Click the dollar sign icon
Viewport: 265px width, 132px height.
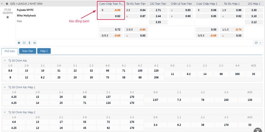29,43
